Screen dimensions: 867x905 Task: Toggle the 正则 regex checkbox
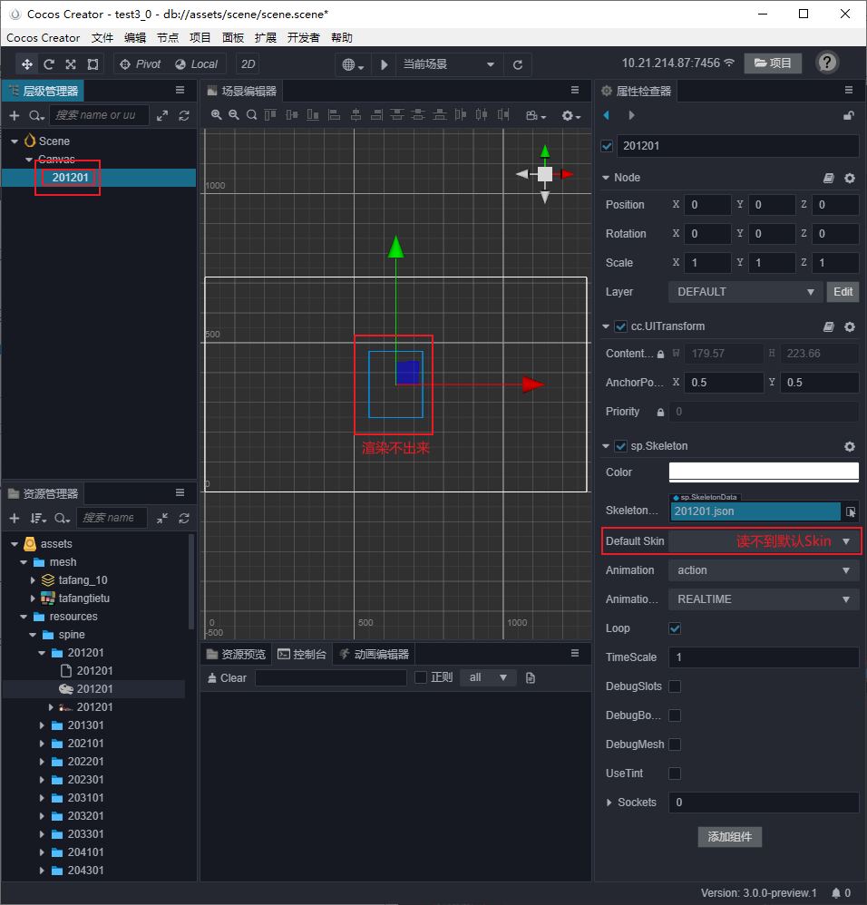(421, 677)
